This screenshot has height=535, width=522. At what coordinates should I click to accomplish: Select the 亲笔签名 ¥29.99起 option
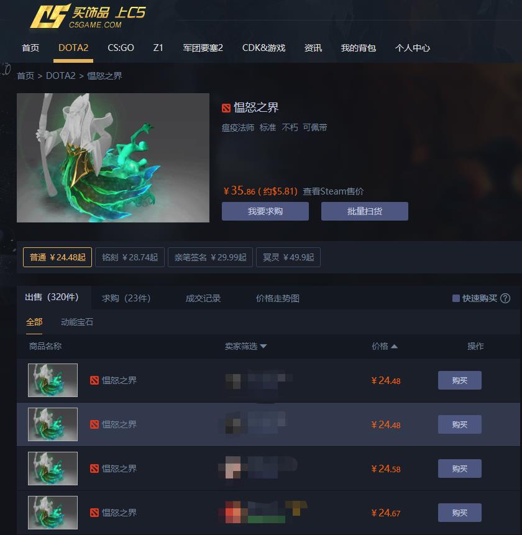coord(210,257)
